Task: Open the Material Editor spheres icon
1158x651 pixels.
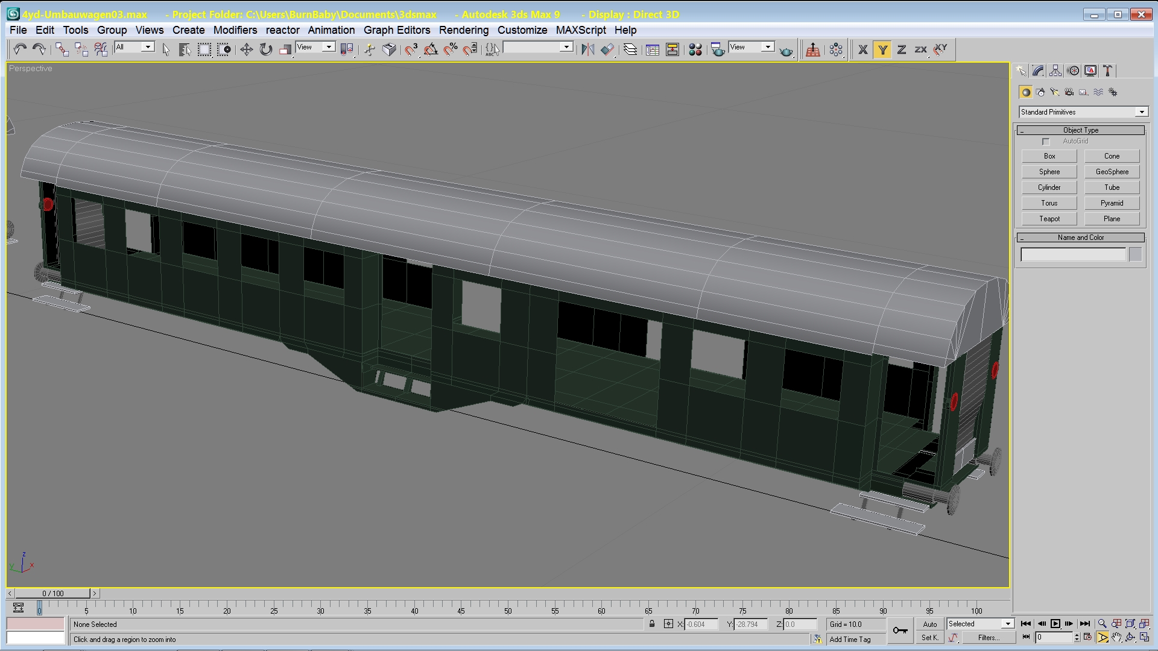Action: coord(695,49)
